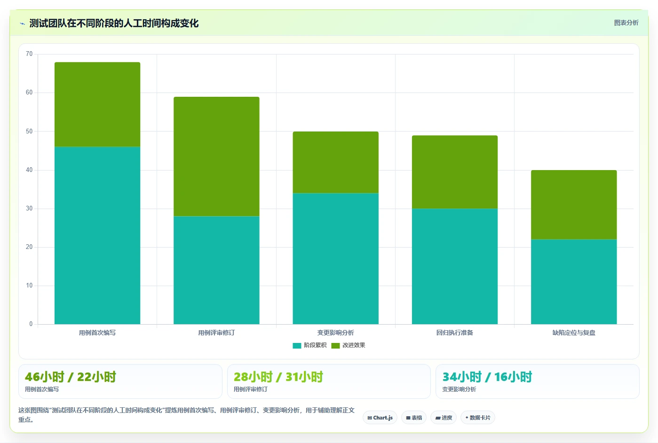The height and width of the screenshot is (443, 658).
Task: Click the 变更影响分析 caption in the third stat card
Action: point(459,389)
